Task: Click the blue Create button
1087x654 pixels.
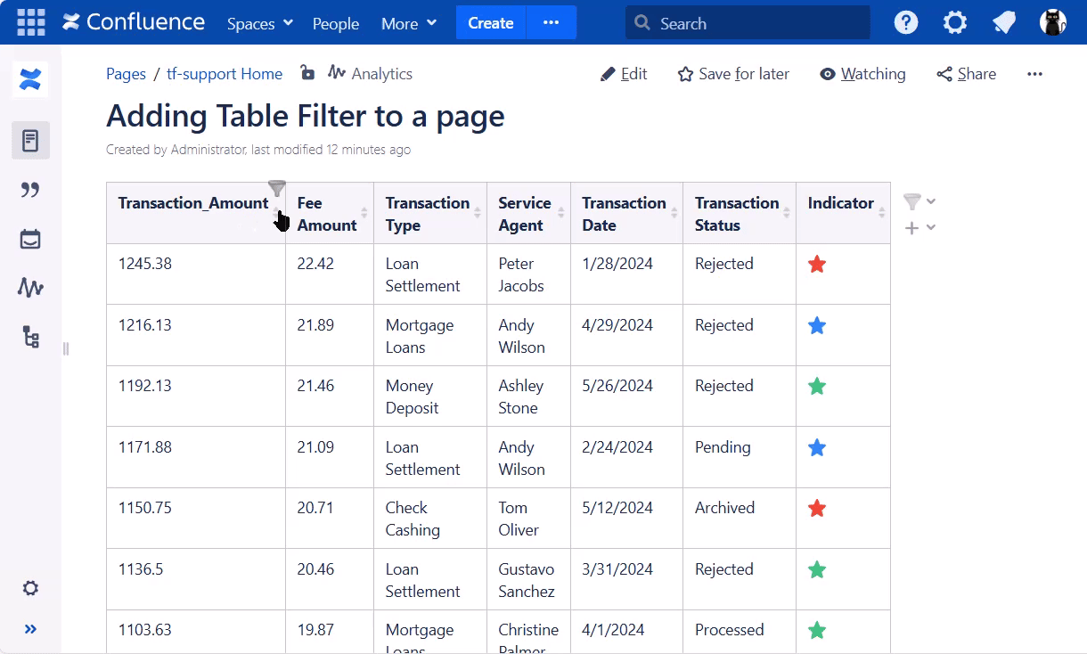Action: tap(491, 23)
